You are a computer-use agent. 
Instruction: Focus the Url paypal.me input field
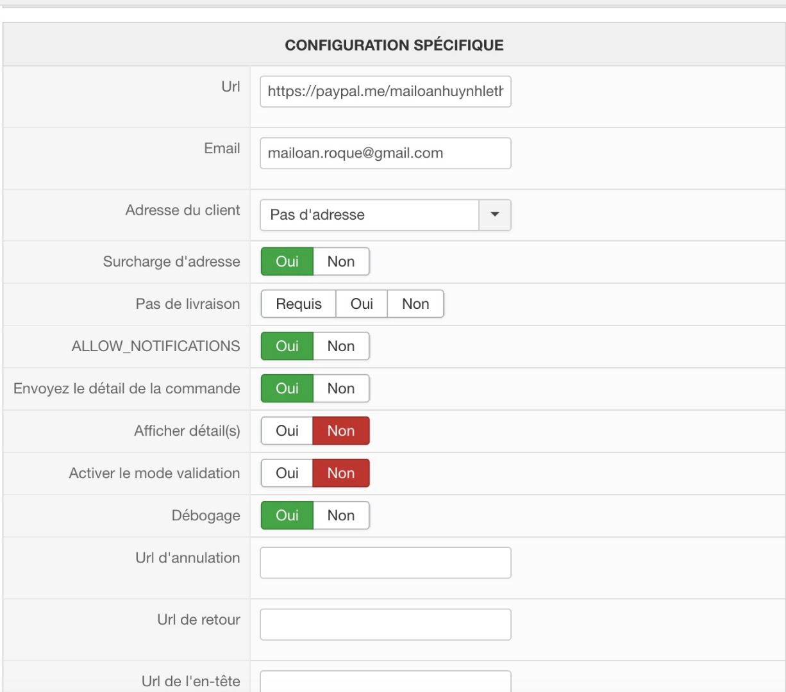coord(385,92)
